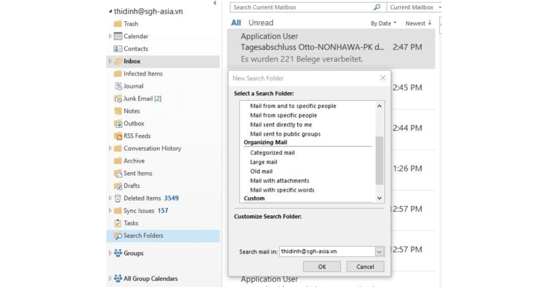Image resolution: width=546 pixels, height=287 pixels.
Task: Open the Search Folders tree item
Action: point(163,236)
